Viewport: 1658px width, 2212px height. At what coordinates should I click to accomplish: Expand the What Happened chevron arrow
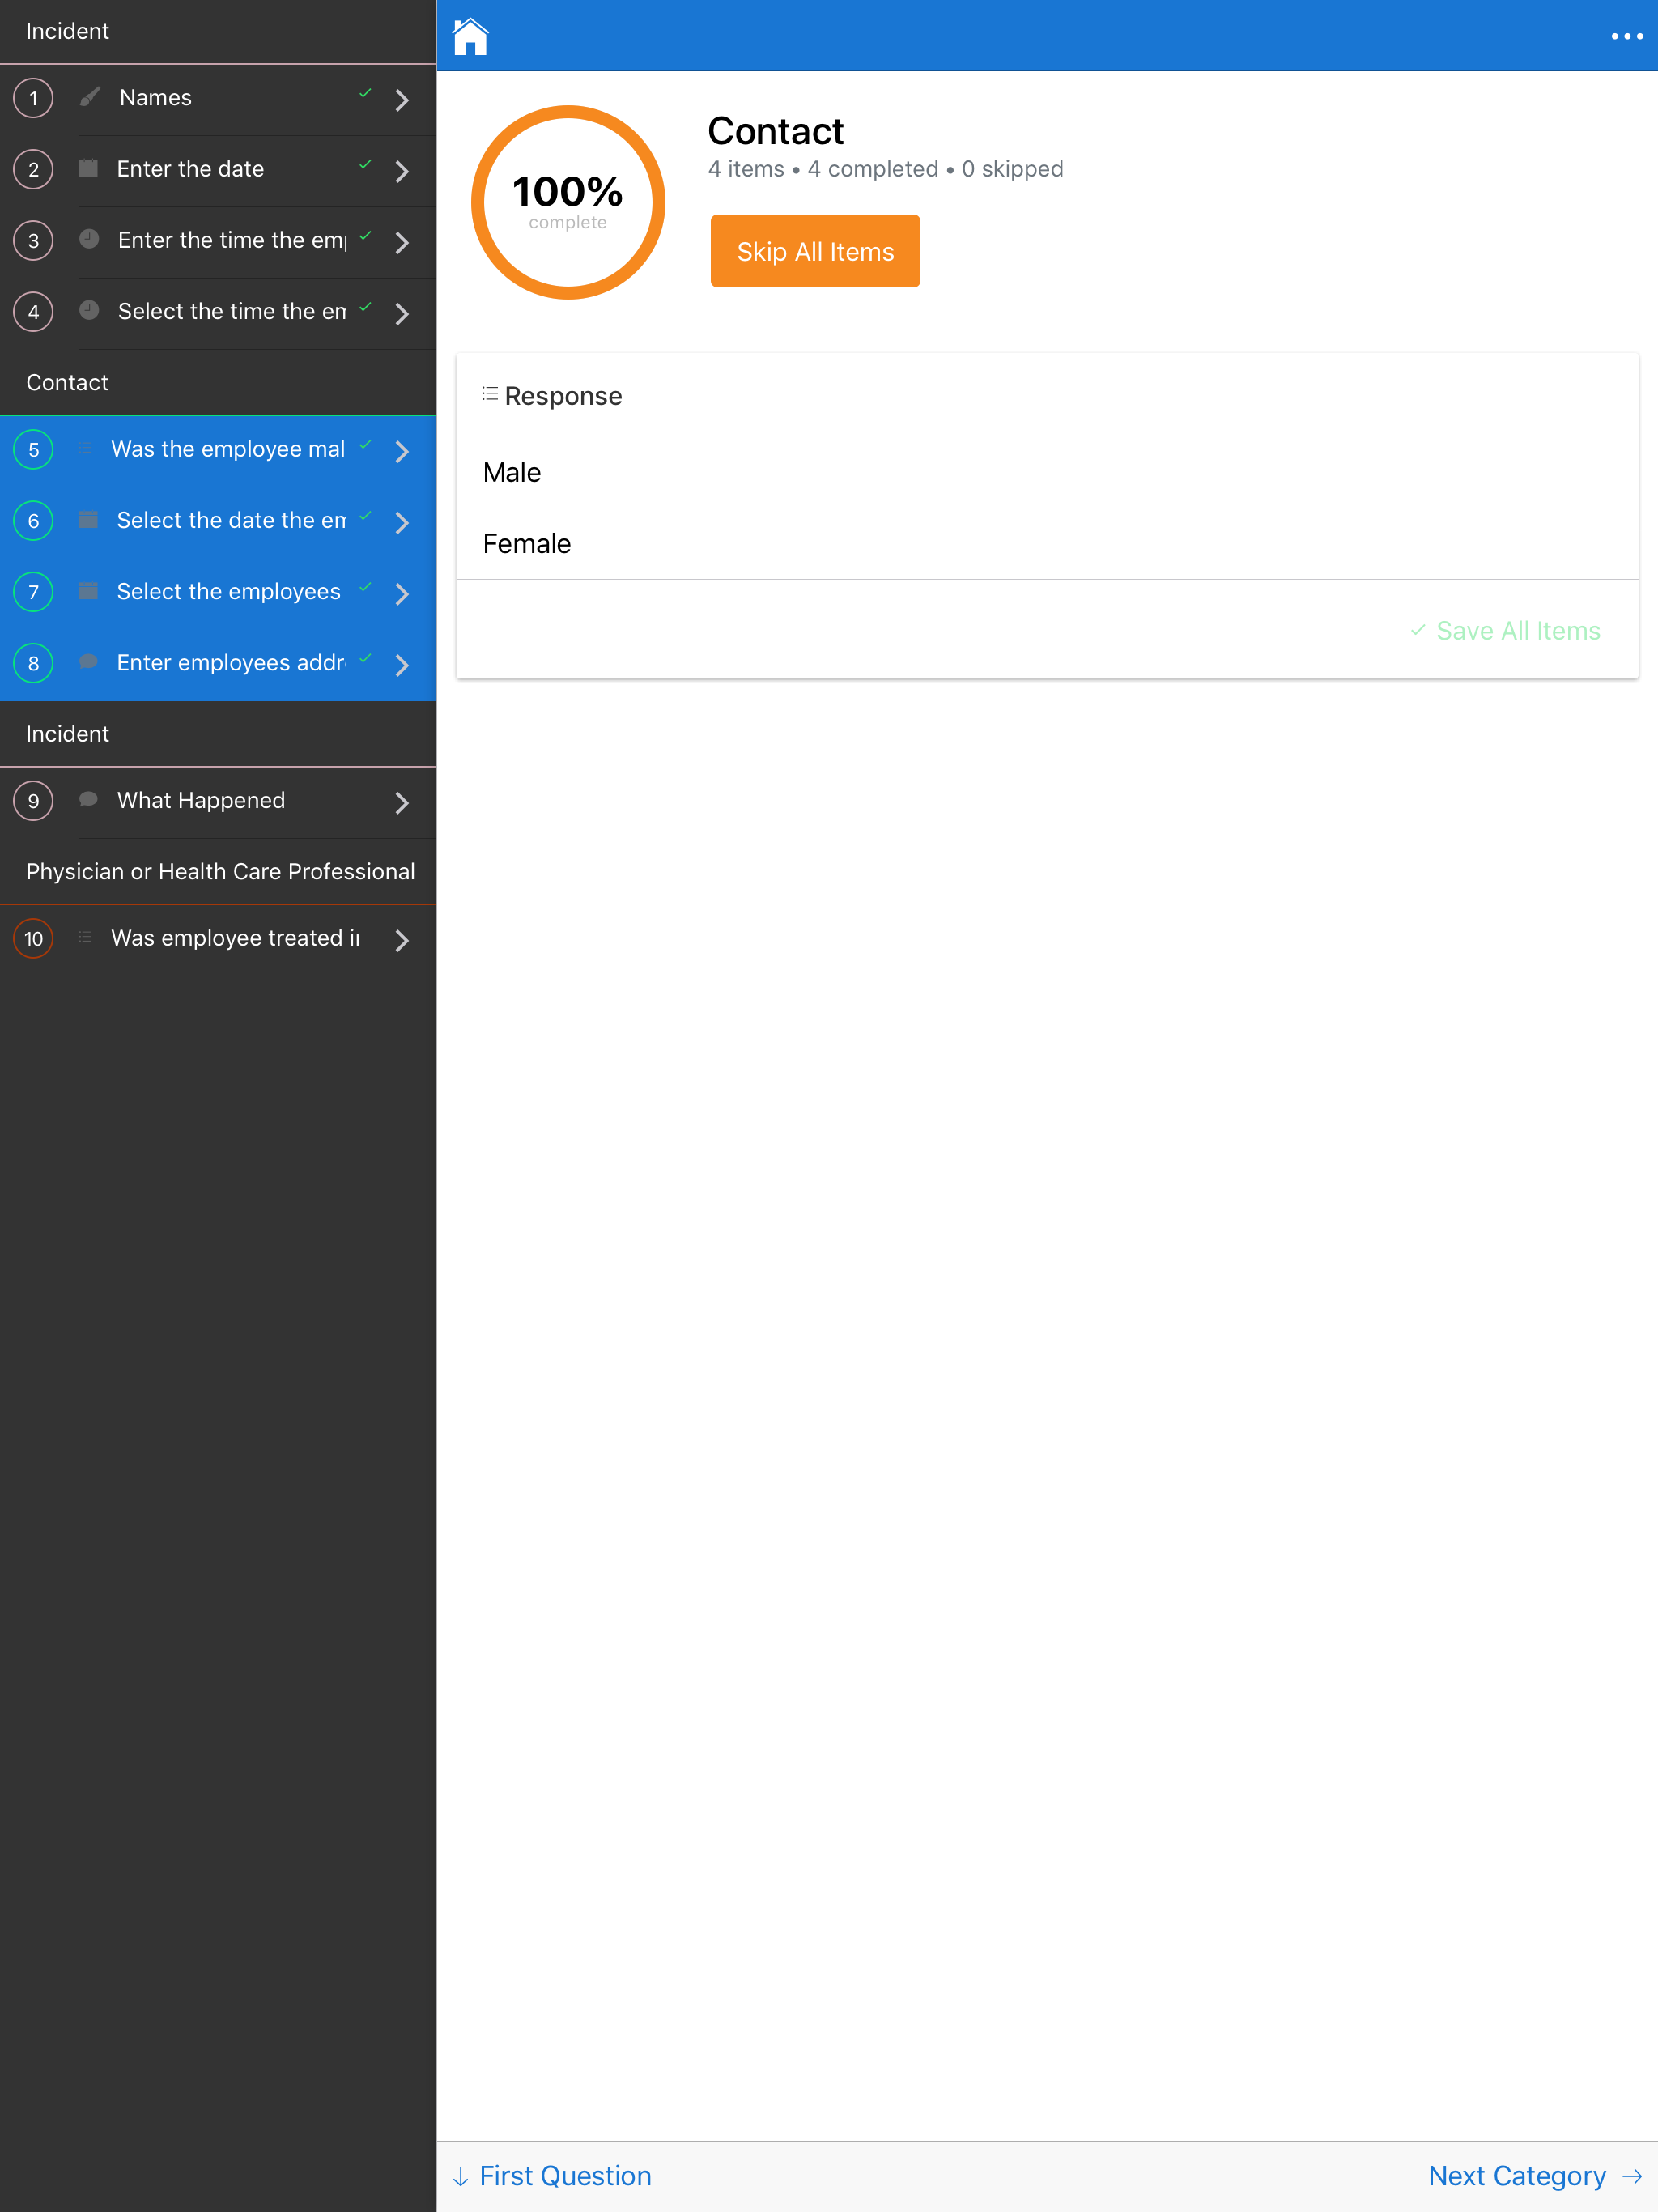pyautogui.click(x=402, y=802)
